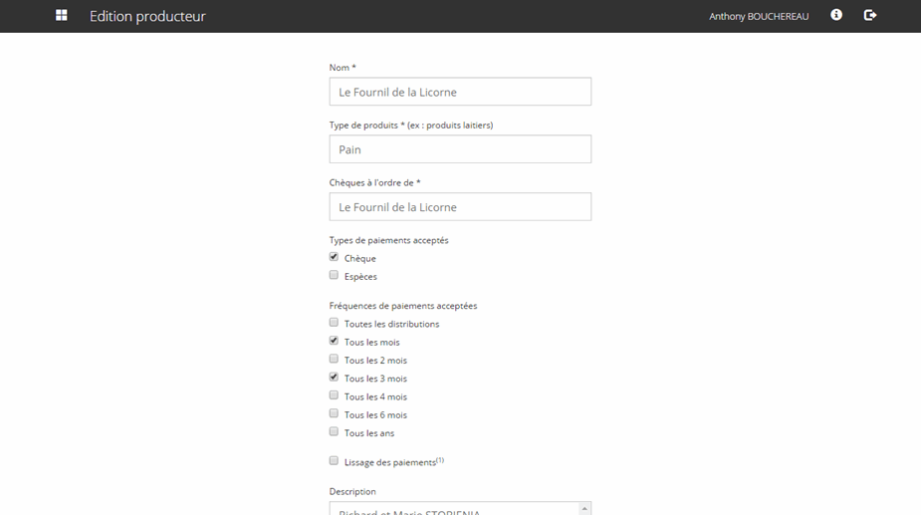The height and width of the screenshot is (515, 921).
Task: Toggle Lissage des paiements checkbox
Action: pos(335,461)
